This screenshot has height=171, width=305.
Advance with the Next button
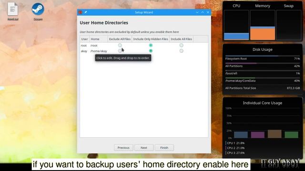(x=144, y=148)
